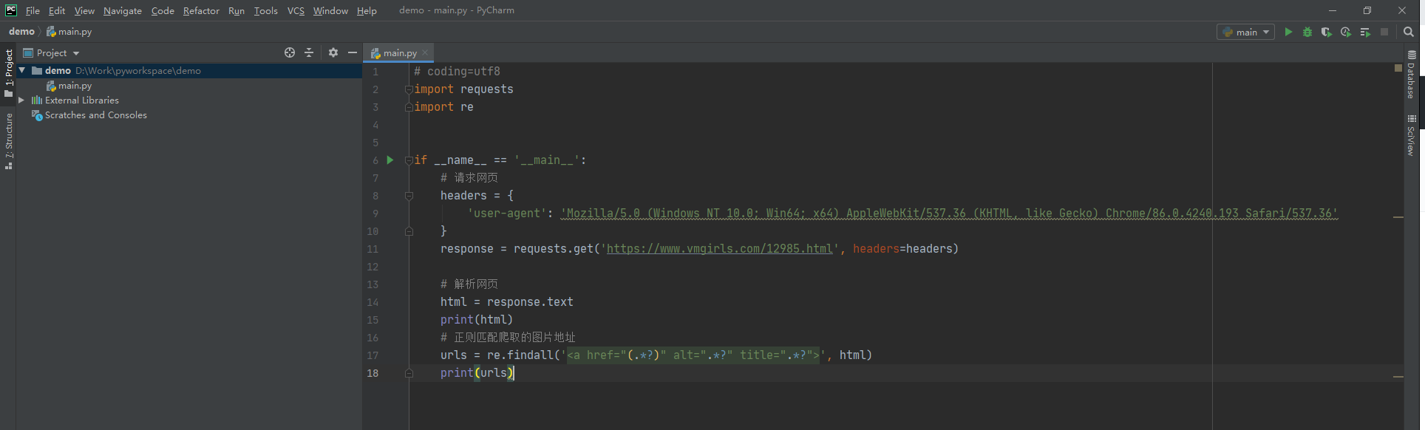Click main.py in navigation breadcrumb

point(69,32)
